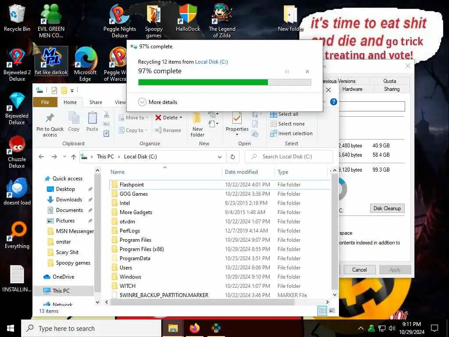Open Firefox from the taskbar
The width and height of the screenshot is (449, 337).
(194, 328)
